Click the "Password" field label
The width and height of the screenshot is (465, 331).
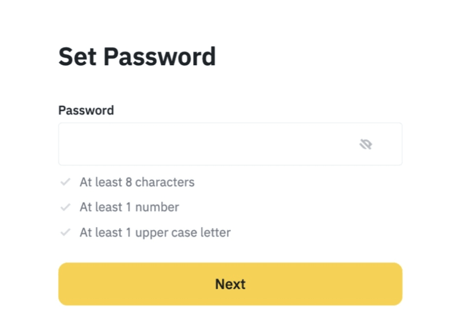coord(86,110)
